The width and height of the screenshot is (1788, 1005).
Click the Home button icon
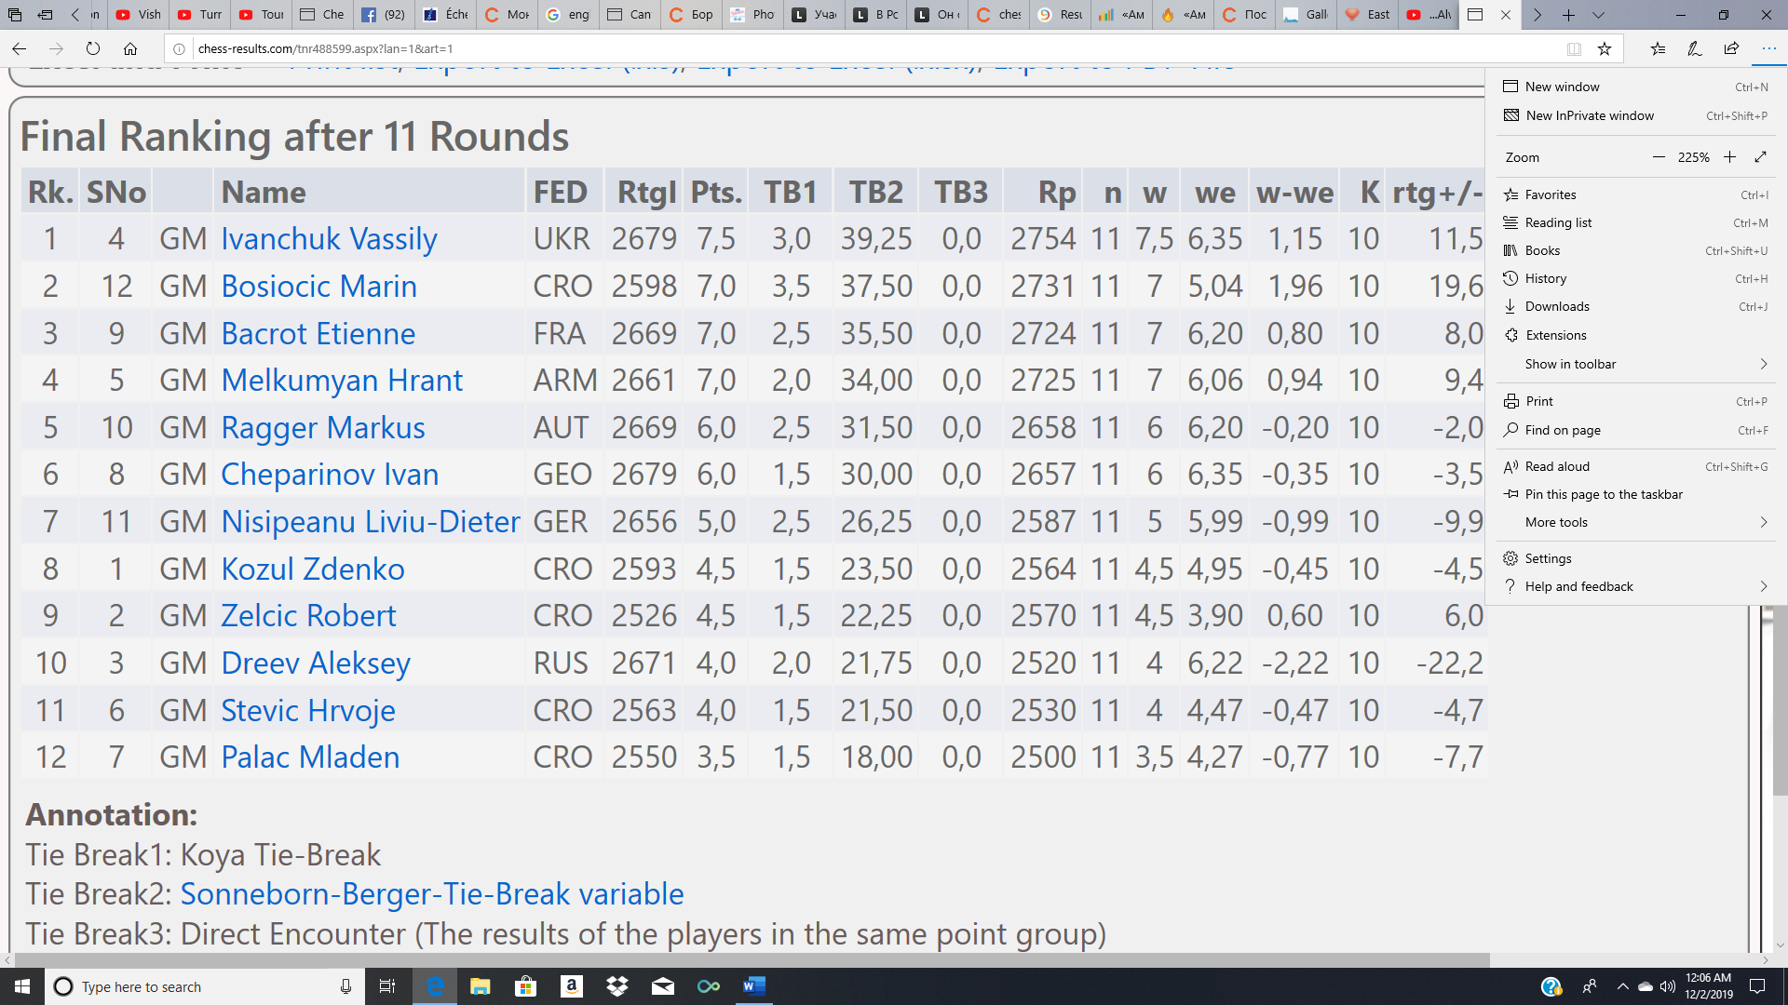(130, 49)
